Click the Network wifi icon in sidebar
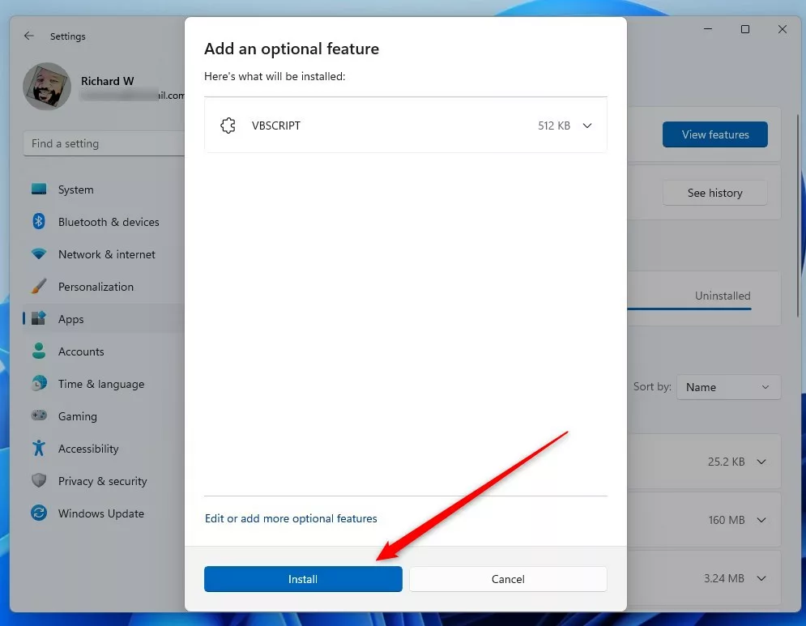 pos(39,254)
